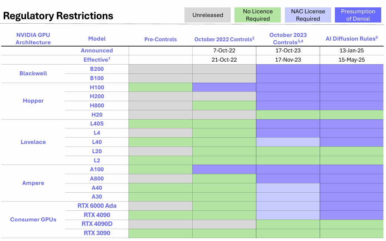Click the 'AI Diffusion Rules' column header
The width and height of the screenshot is (386, 241).
pyautogui.click(x=352, y=38)
